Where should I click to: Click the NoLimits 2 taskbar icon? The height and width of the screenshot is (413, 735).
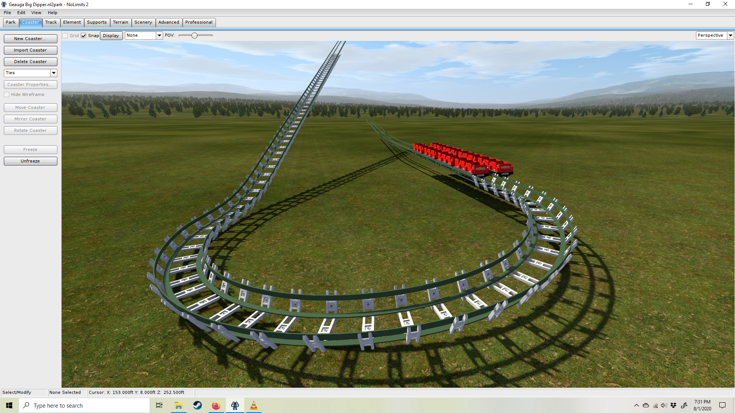[235, 405]
